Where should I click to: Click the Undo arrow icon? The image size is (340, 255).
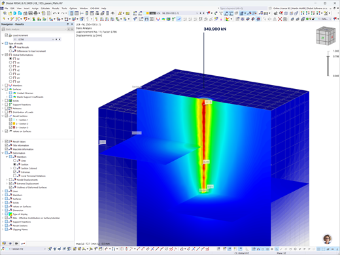click(55, 13)
